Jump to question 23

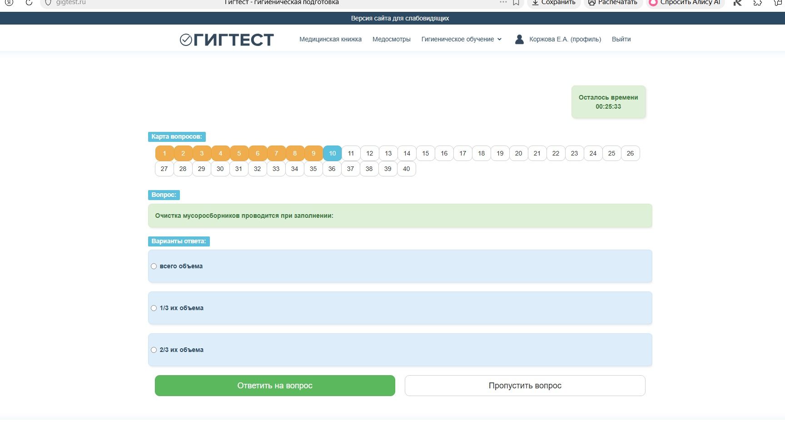click(574, 153)
